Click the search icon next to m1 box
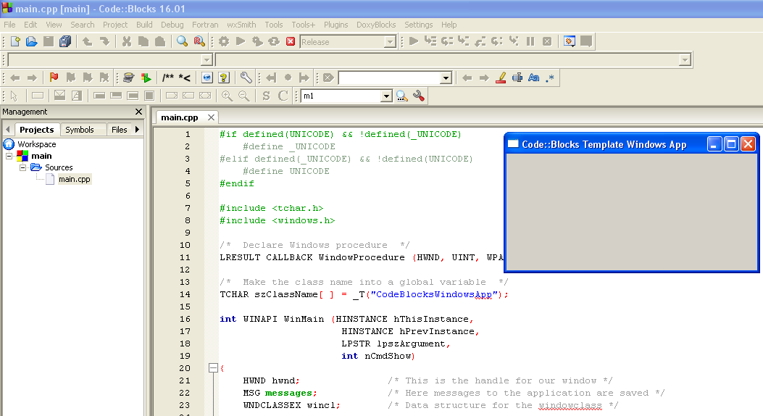 402,96
